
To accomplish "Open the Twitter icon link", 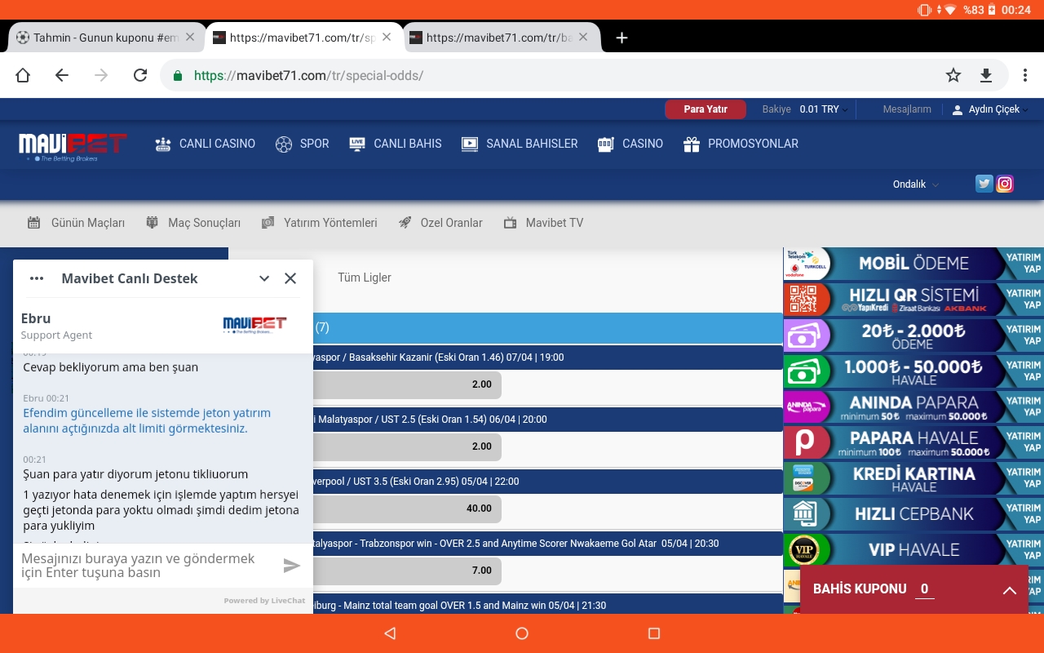I will [x=984, y=184].
